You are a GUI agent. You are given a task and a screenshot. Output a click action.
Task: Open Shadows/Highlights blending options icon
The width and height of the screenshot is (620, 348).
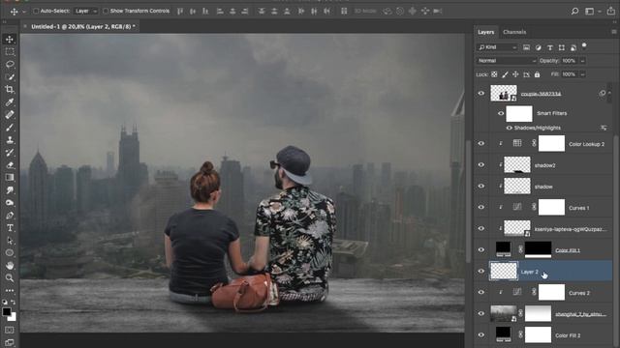click(604, 128)
